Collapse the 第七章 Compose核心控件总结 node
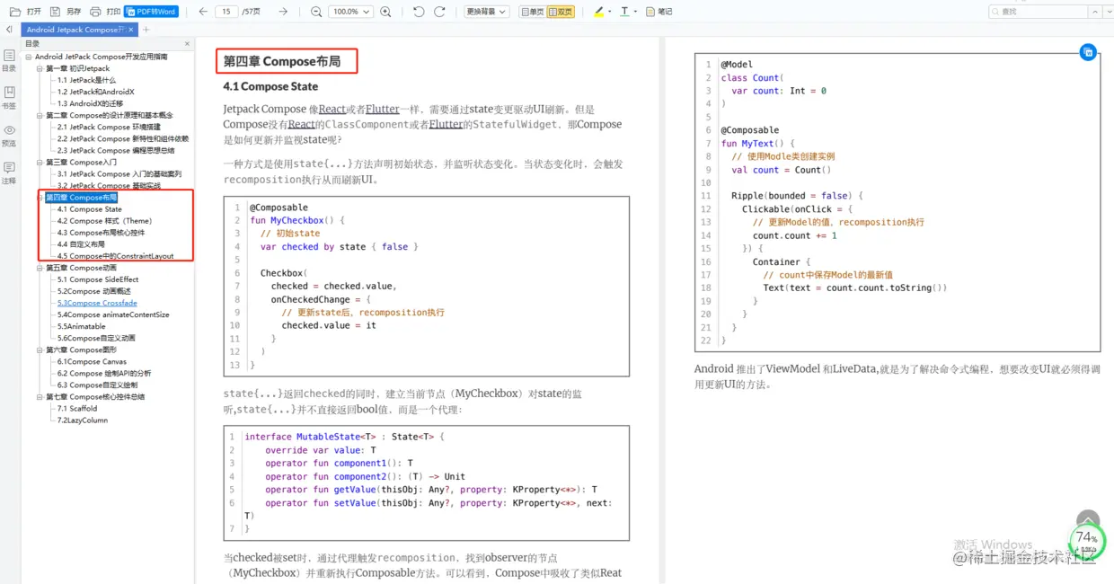The image size is (1114, 584). tap(40, 396)
